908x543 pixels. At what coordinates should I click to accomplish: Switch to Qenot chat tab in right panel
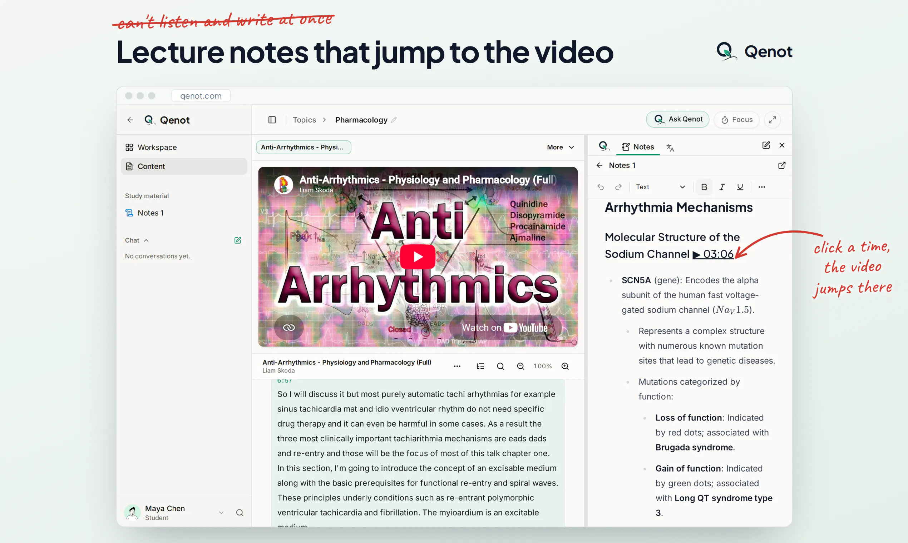click(604, 147)
